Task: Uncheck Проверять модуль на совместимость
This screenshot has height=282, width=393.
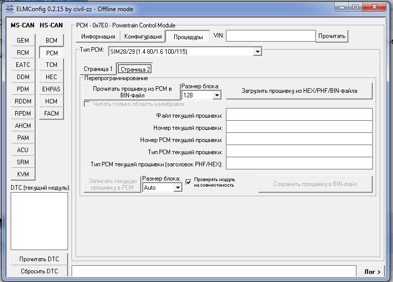Action: click(x=188, y=182)
